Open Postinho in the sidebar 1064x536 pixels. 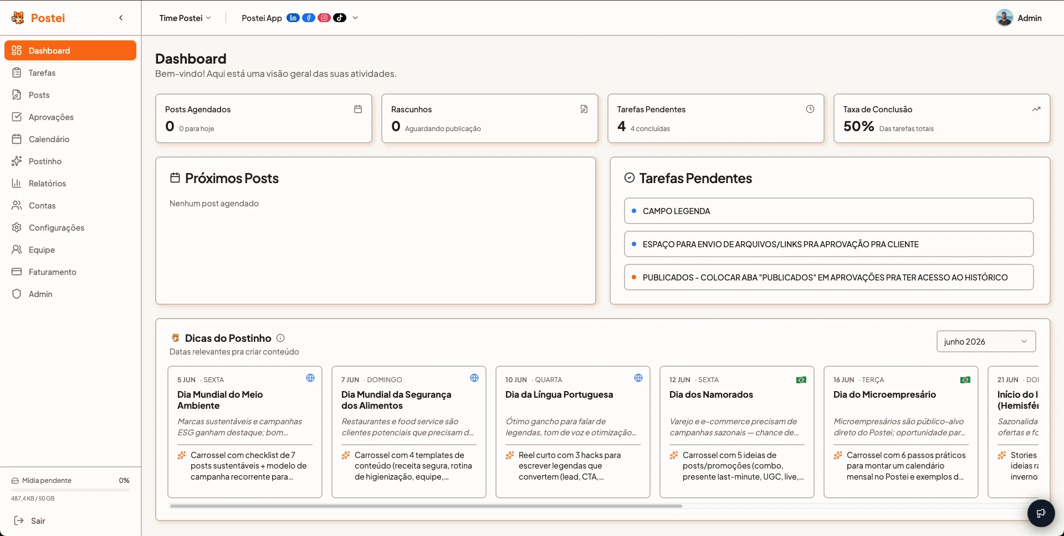70,161
